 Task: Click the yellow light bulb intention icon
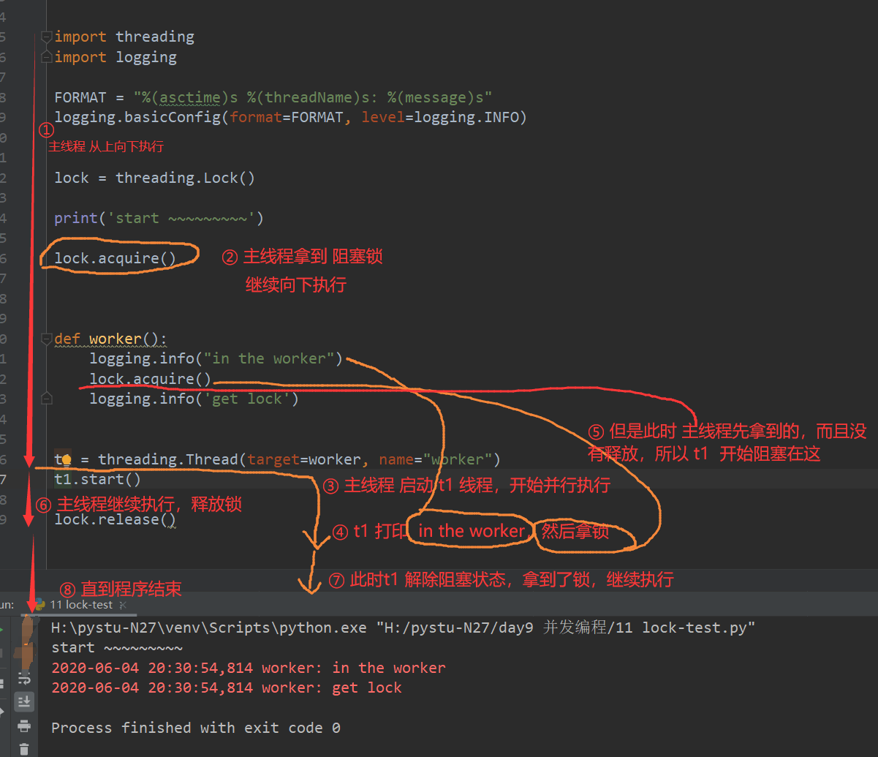pos(66,460)
